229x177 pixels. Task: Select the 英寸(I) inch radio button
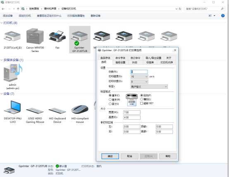110,104
